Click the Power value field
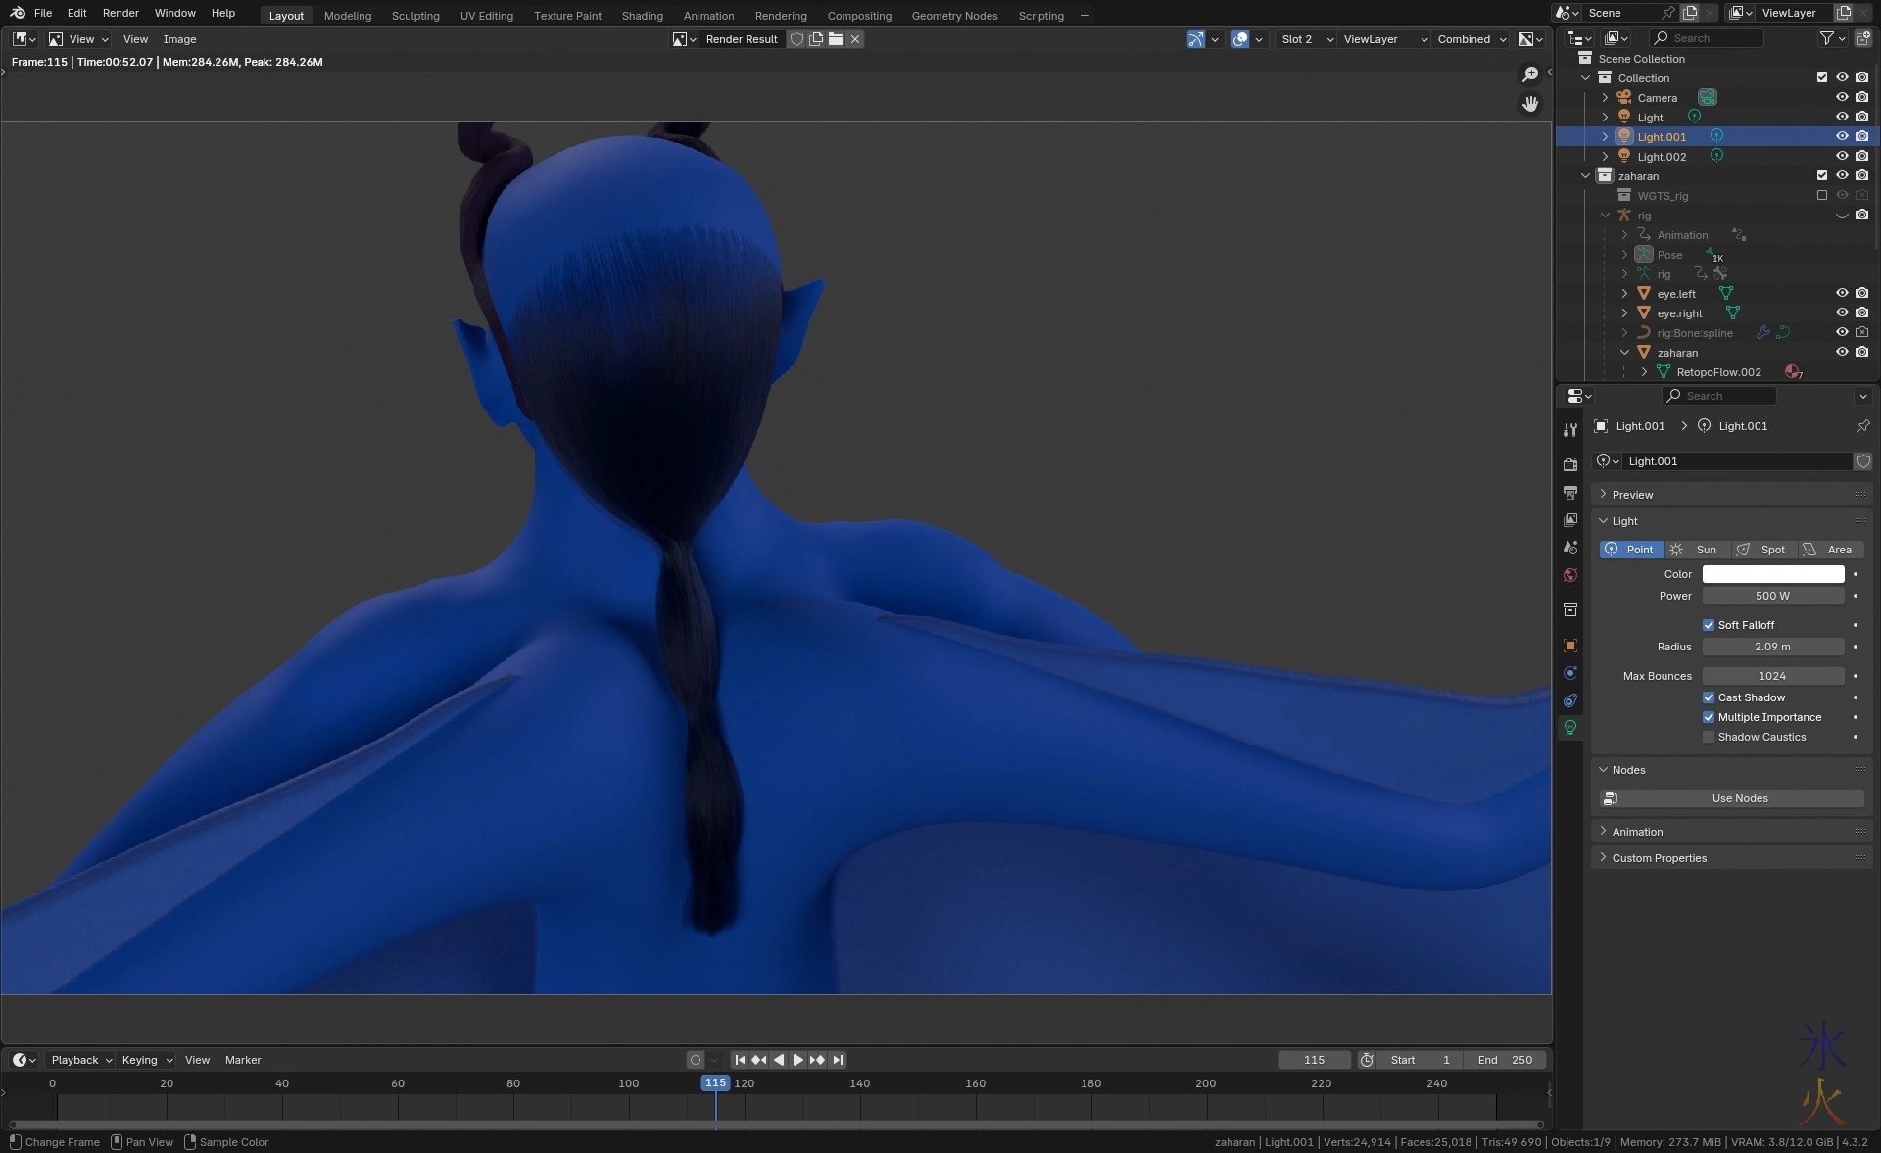The width and height of the screenshot is (1881, 1153). (x=1772, y=596)
